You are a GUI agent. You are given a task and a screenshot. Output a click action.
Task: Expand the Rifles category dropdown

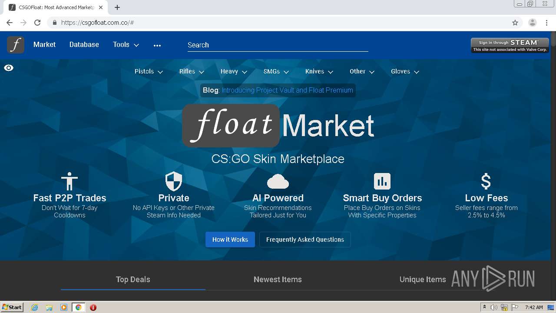(192, 72)
